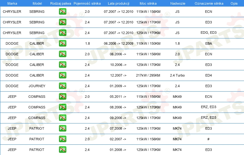Select COMPASS model cell in 09.2006 row
The image size is (244, 155).
pyautogui.click(x=37, y=118)
